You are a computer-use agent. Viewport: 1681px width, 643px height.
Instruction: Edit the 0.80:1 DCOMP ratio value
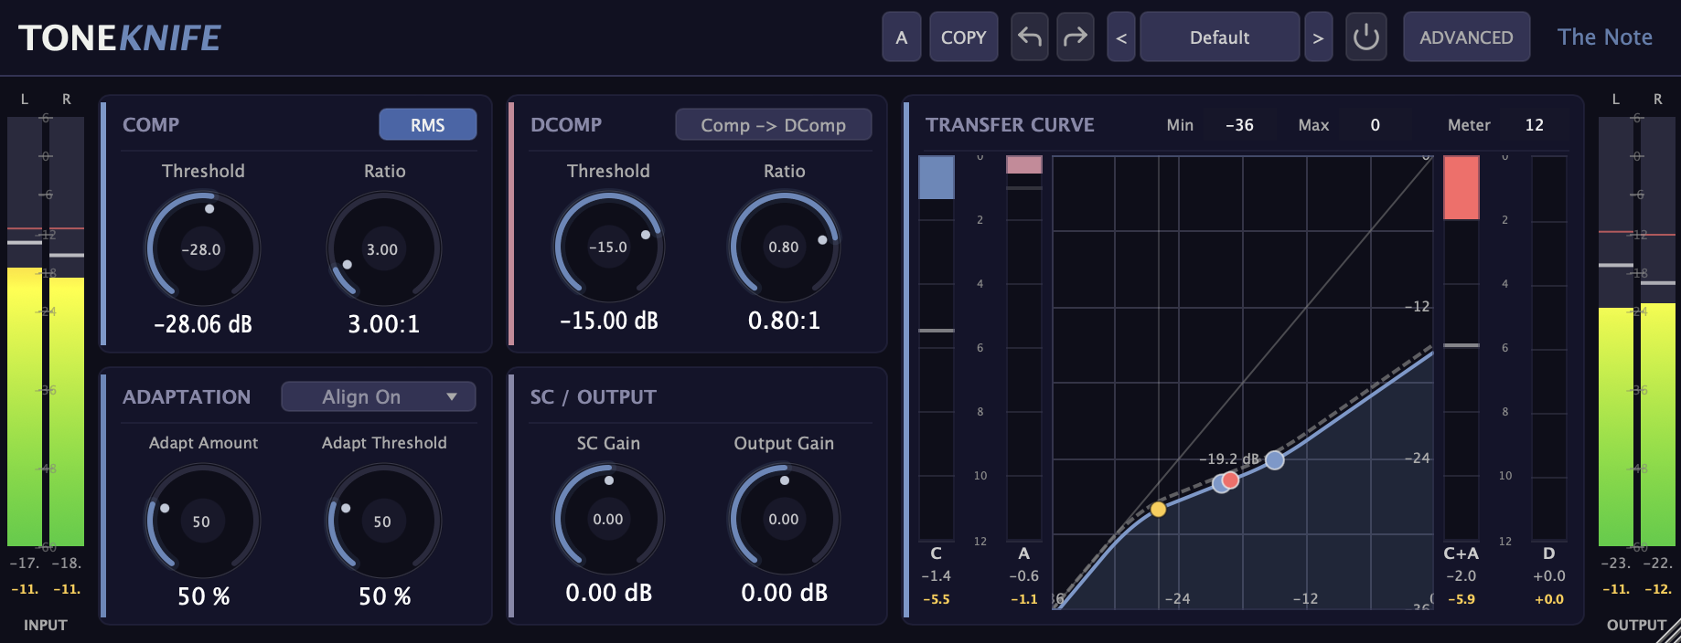(x=785, y=321)
